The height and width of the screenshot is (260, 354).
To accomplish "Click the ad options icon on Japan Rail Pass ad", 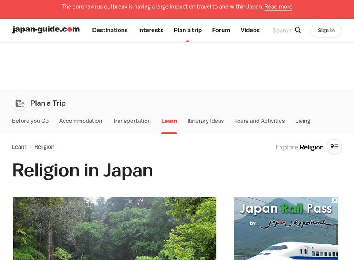I will pos(335,200).
